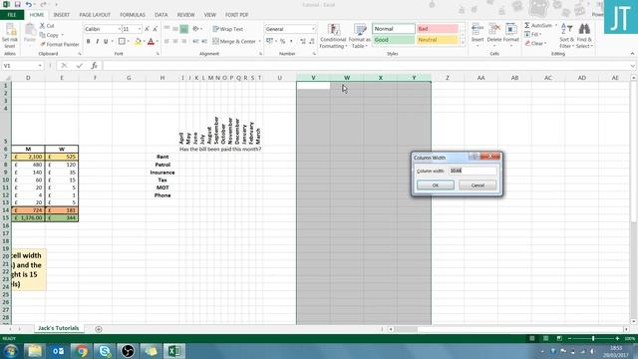The width and height of the screenshot is (638, 359).
Task: Toggle Align Left in Alignment group
Action: (166, 41)
